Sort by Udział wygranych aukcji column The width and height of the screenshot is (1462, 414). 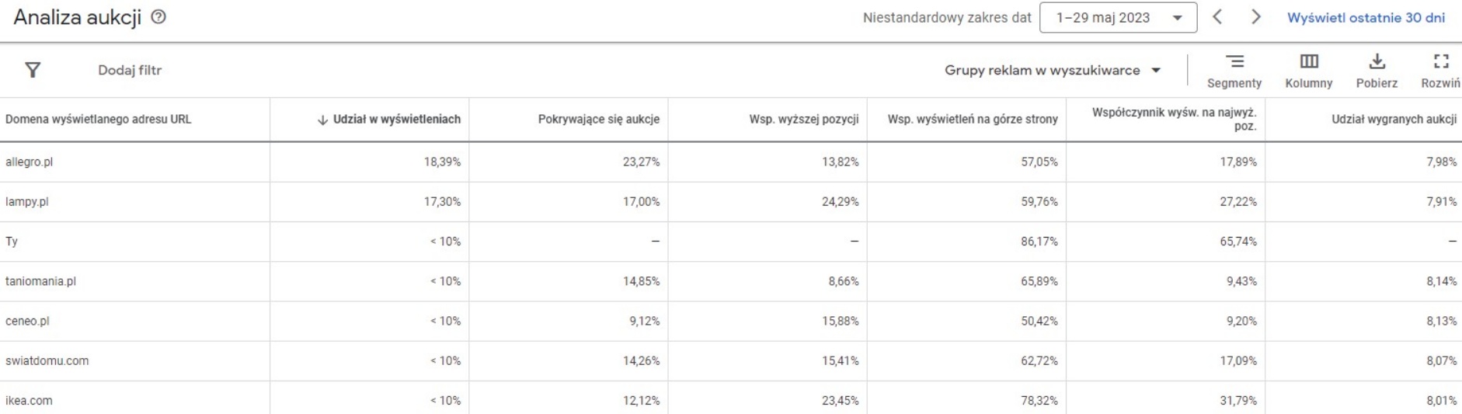point(1394,120)
